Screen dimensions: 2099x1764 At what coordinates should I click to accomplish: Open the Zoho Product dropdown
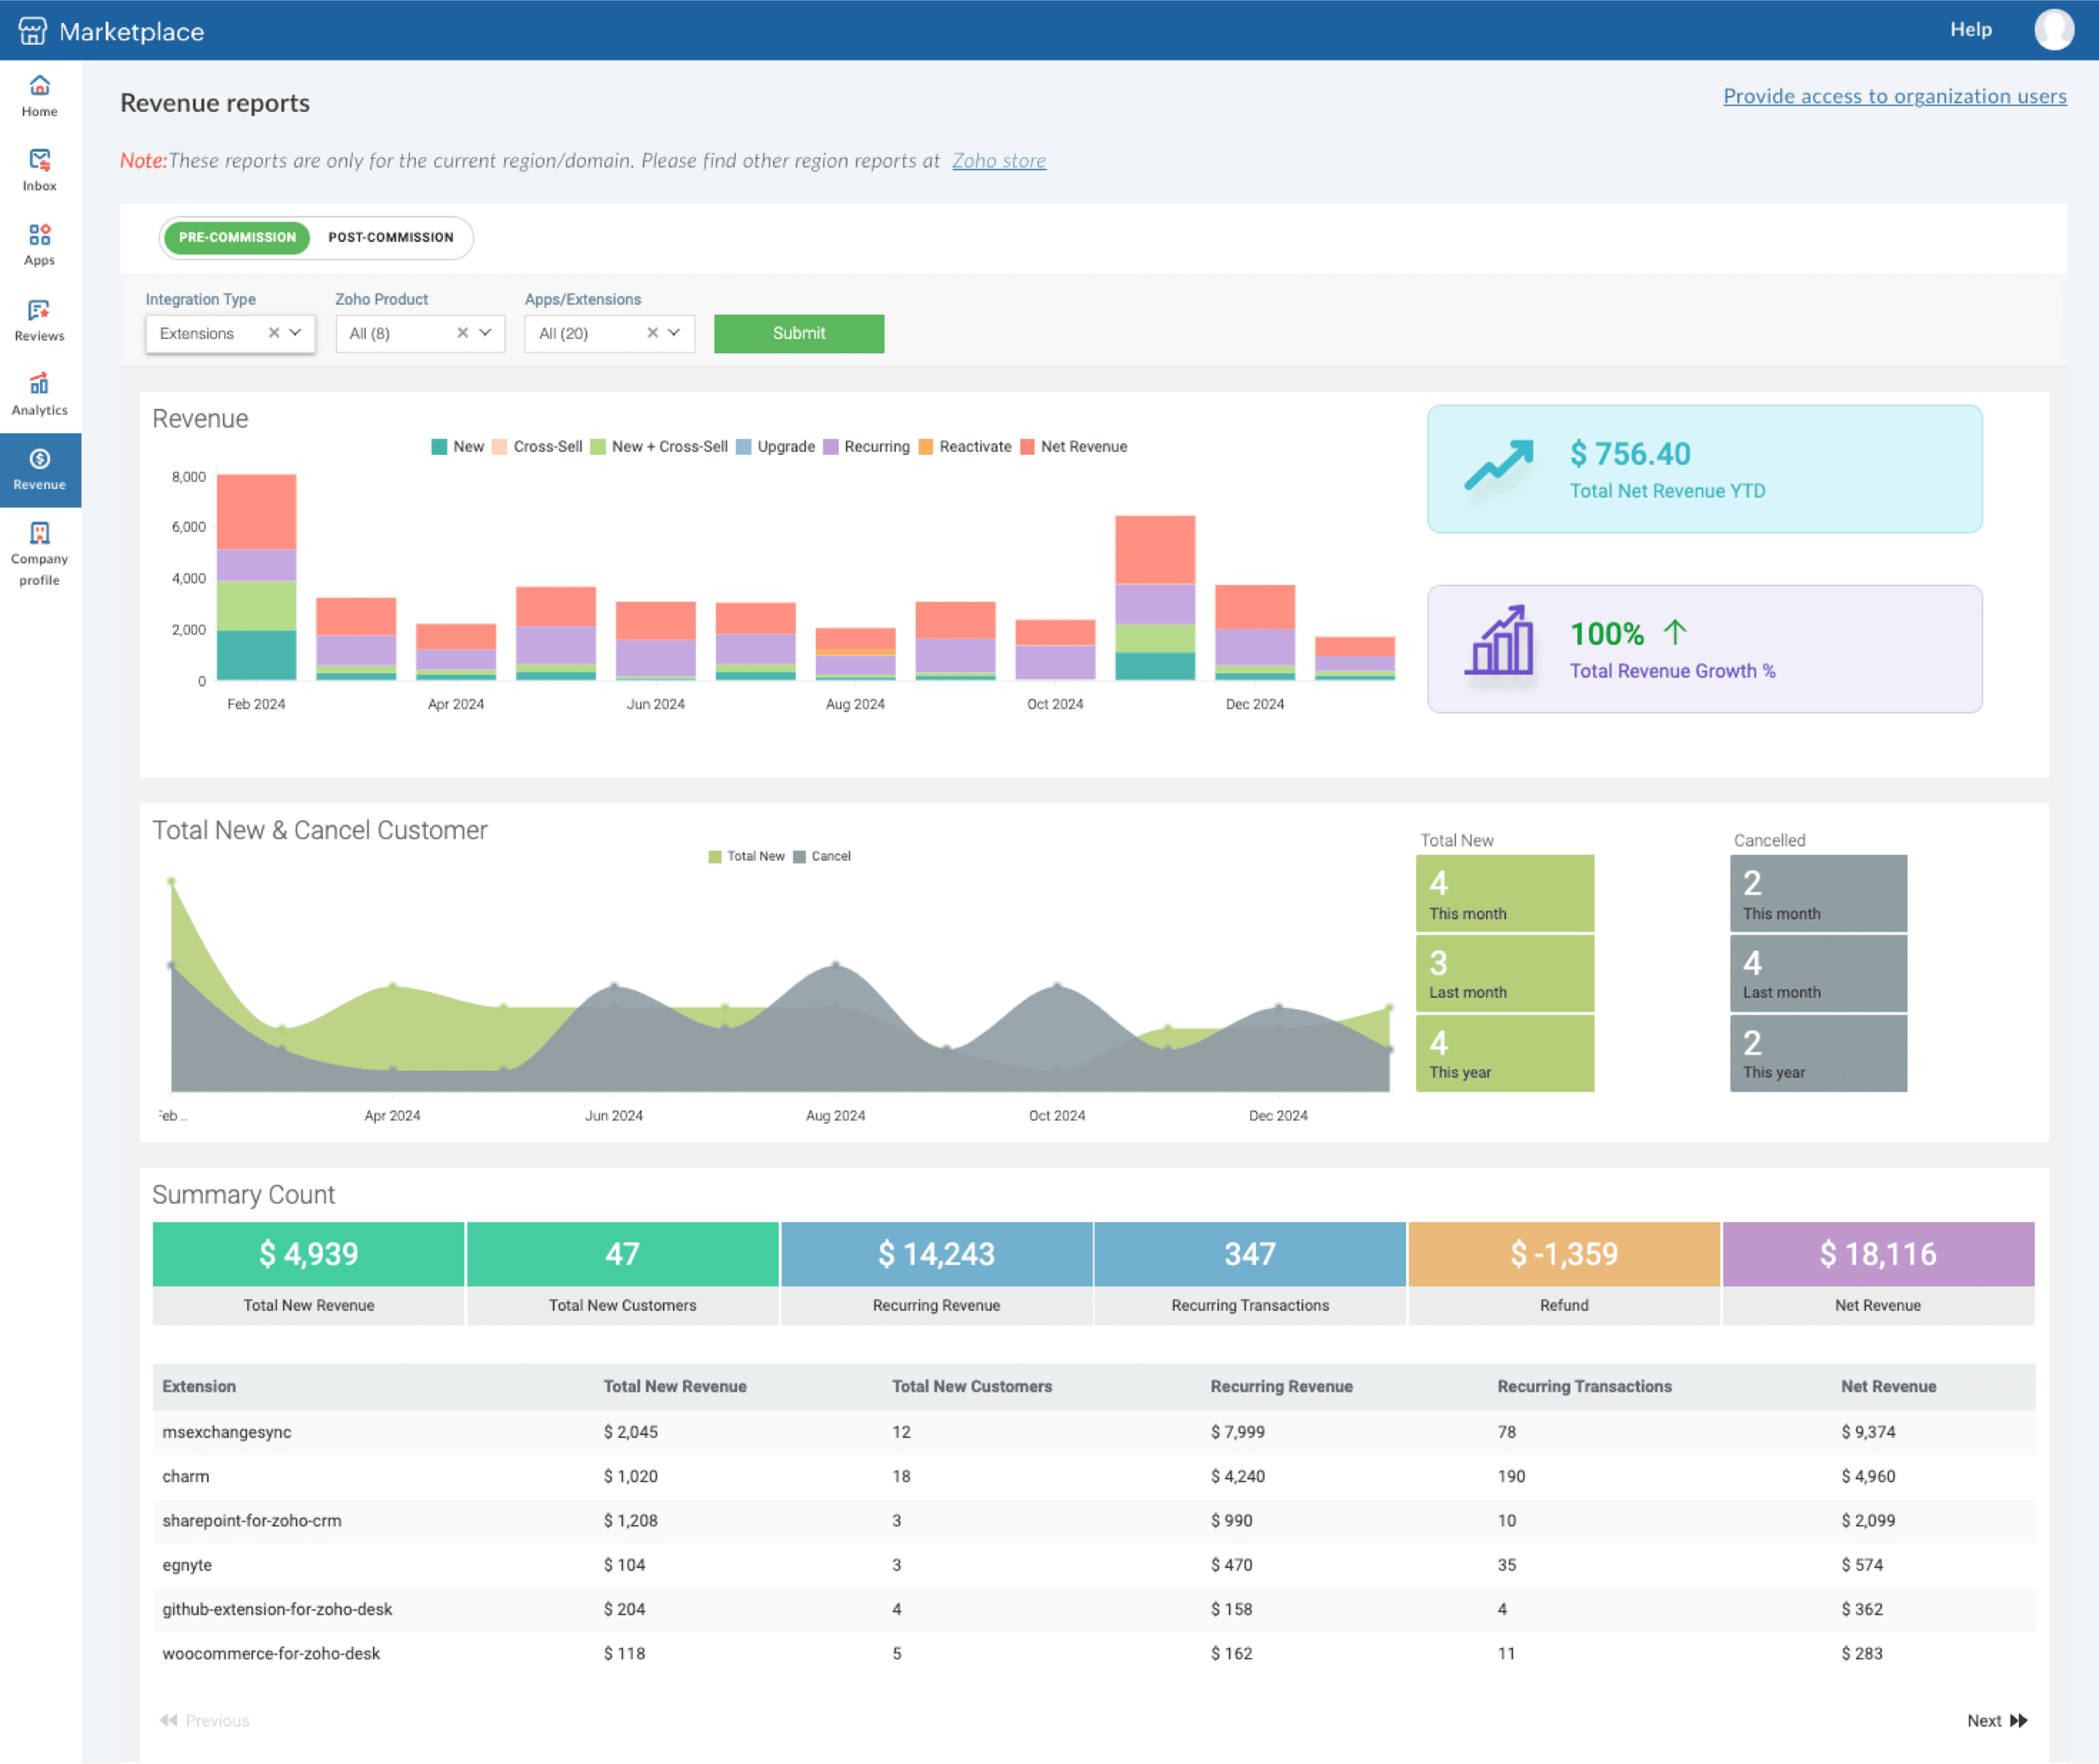point(420,333)
